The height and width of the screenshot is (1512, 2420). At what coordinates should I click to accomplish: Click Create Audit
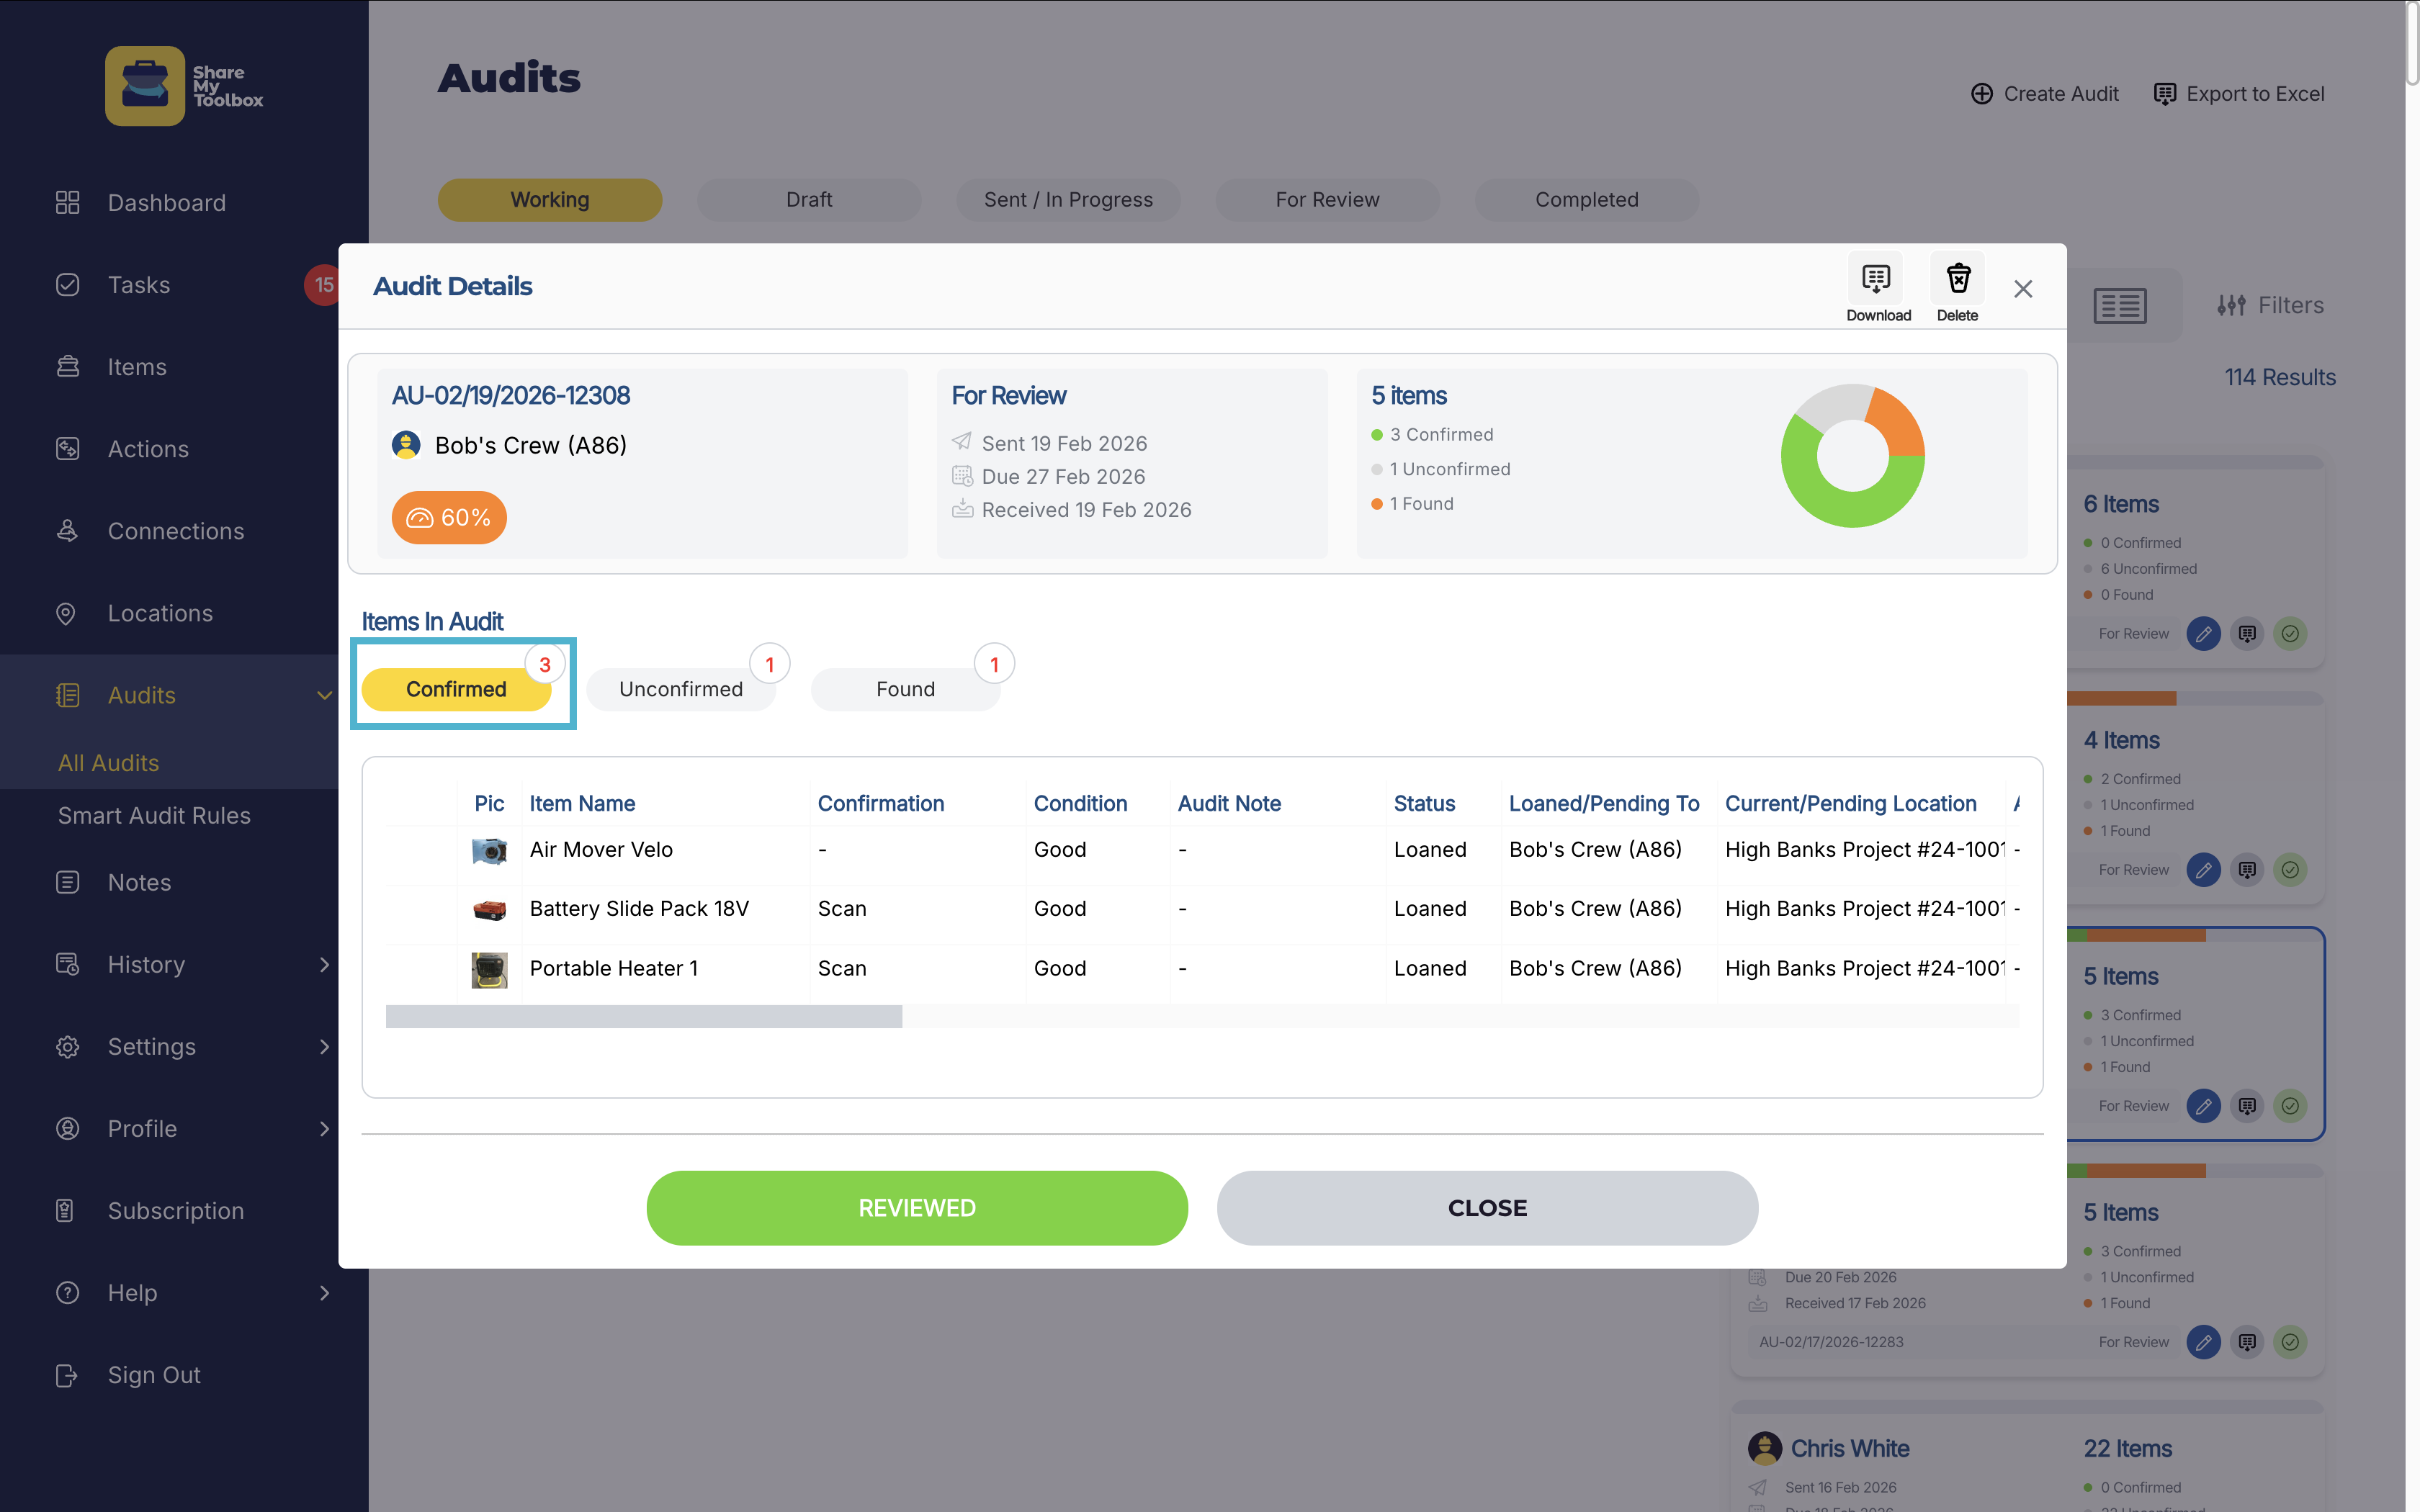pos(2045,93)
